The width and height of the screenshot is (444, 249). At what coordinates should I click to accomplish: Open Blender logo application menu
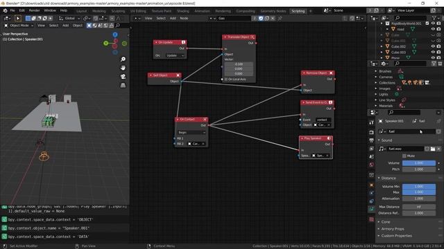pyautogui.click(x=5, y=11)
